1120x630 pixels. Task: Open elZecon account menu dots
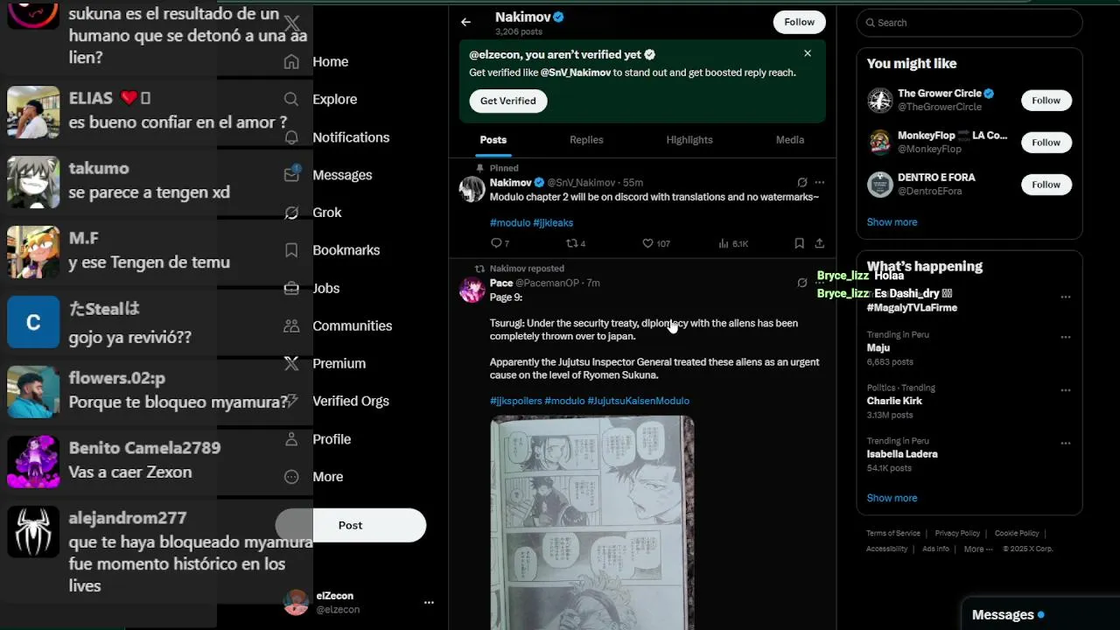(x=429, y=602)
